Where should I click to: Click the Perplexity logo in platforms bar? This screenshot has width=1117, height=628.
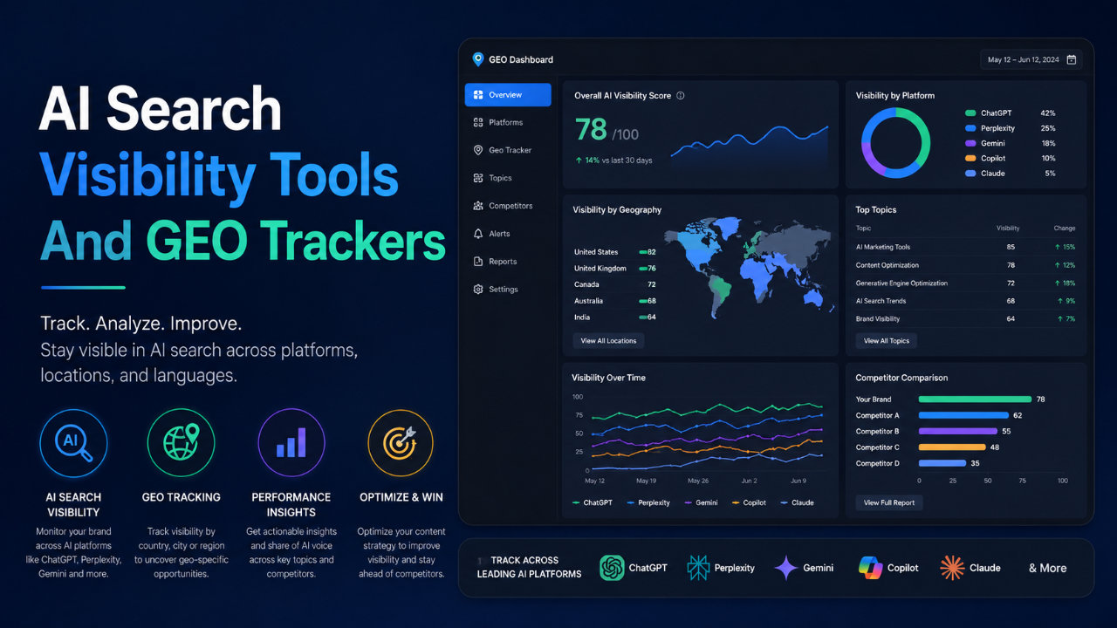(x=698, y=568)
